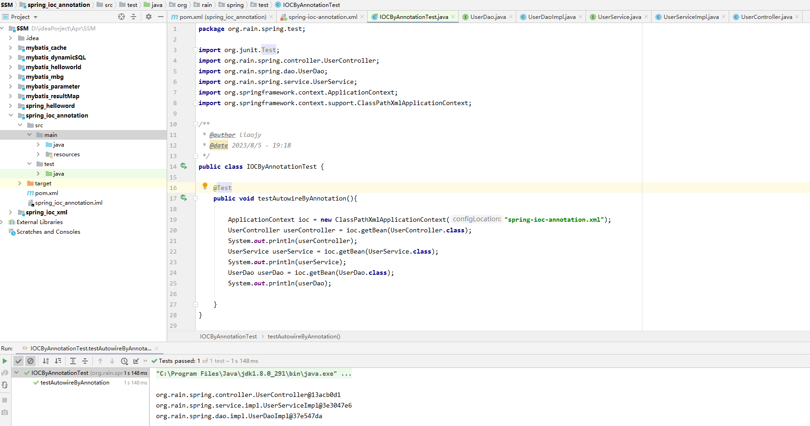Fold the method body at line 17

click(x=195, y=198)
